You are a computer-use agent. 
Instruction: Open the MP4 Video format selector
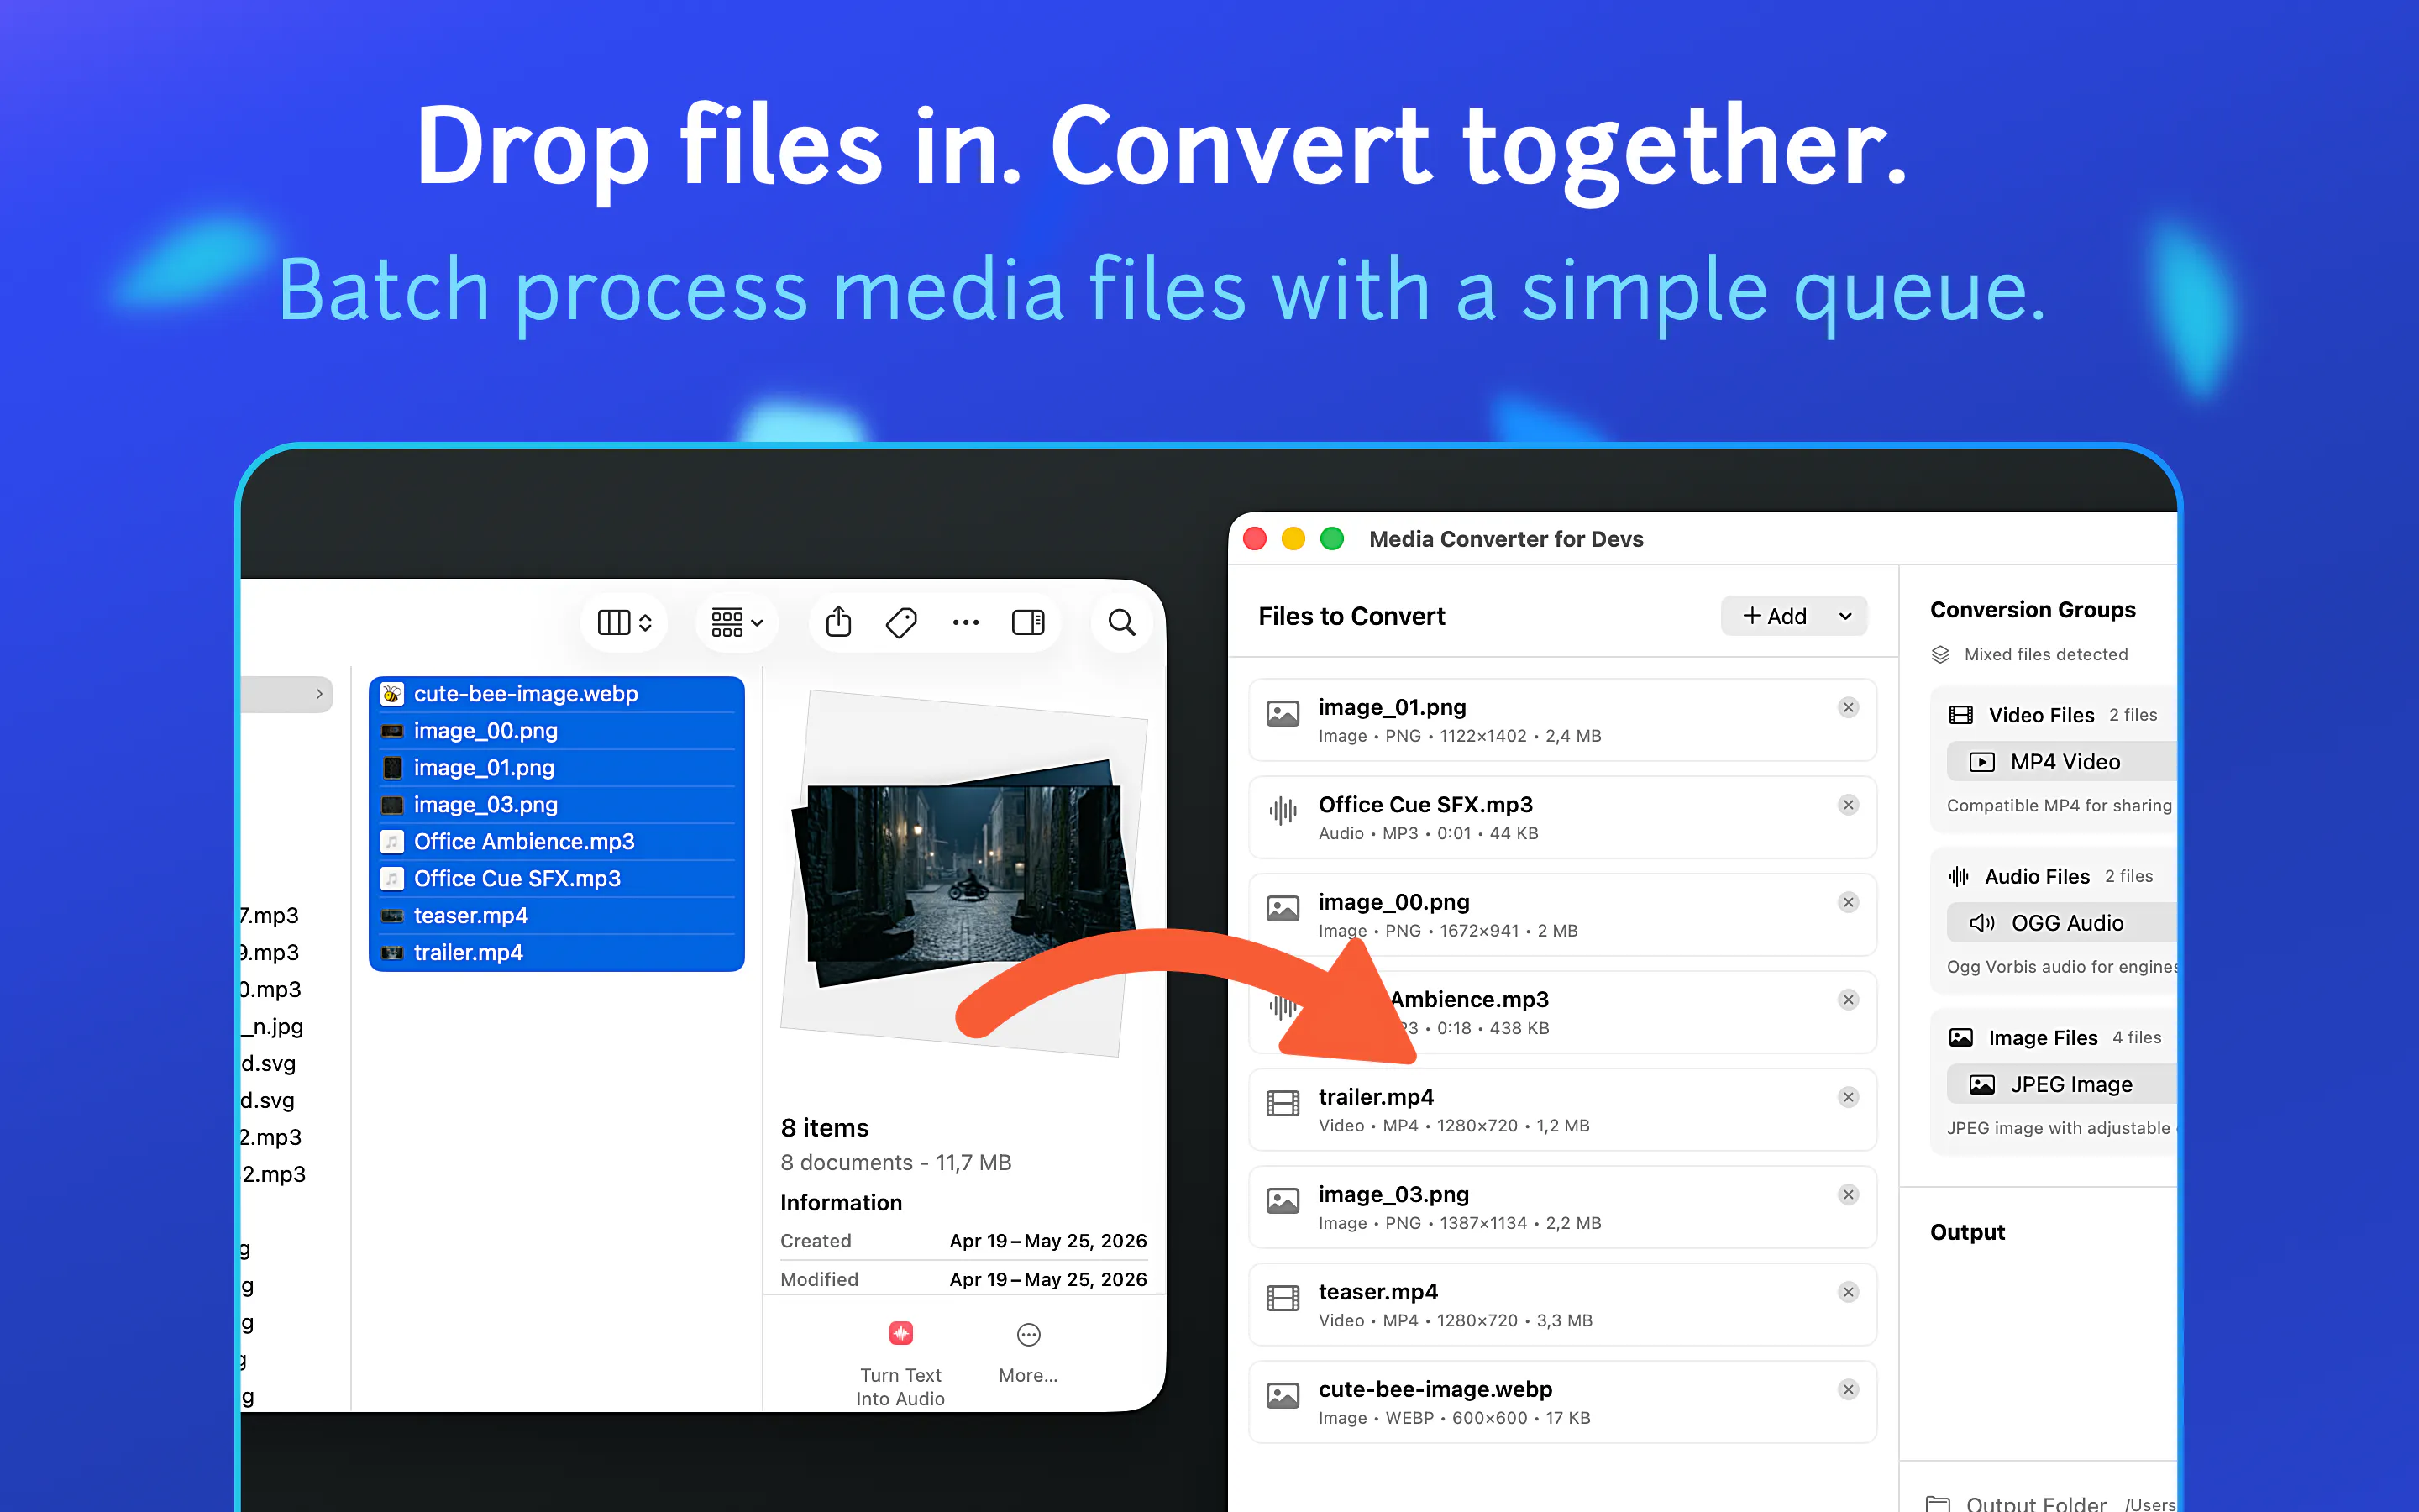point(2061,762)
